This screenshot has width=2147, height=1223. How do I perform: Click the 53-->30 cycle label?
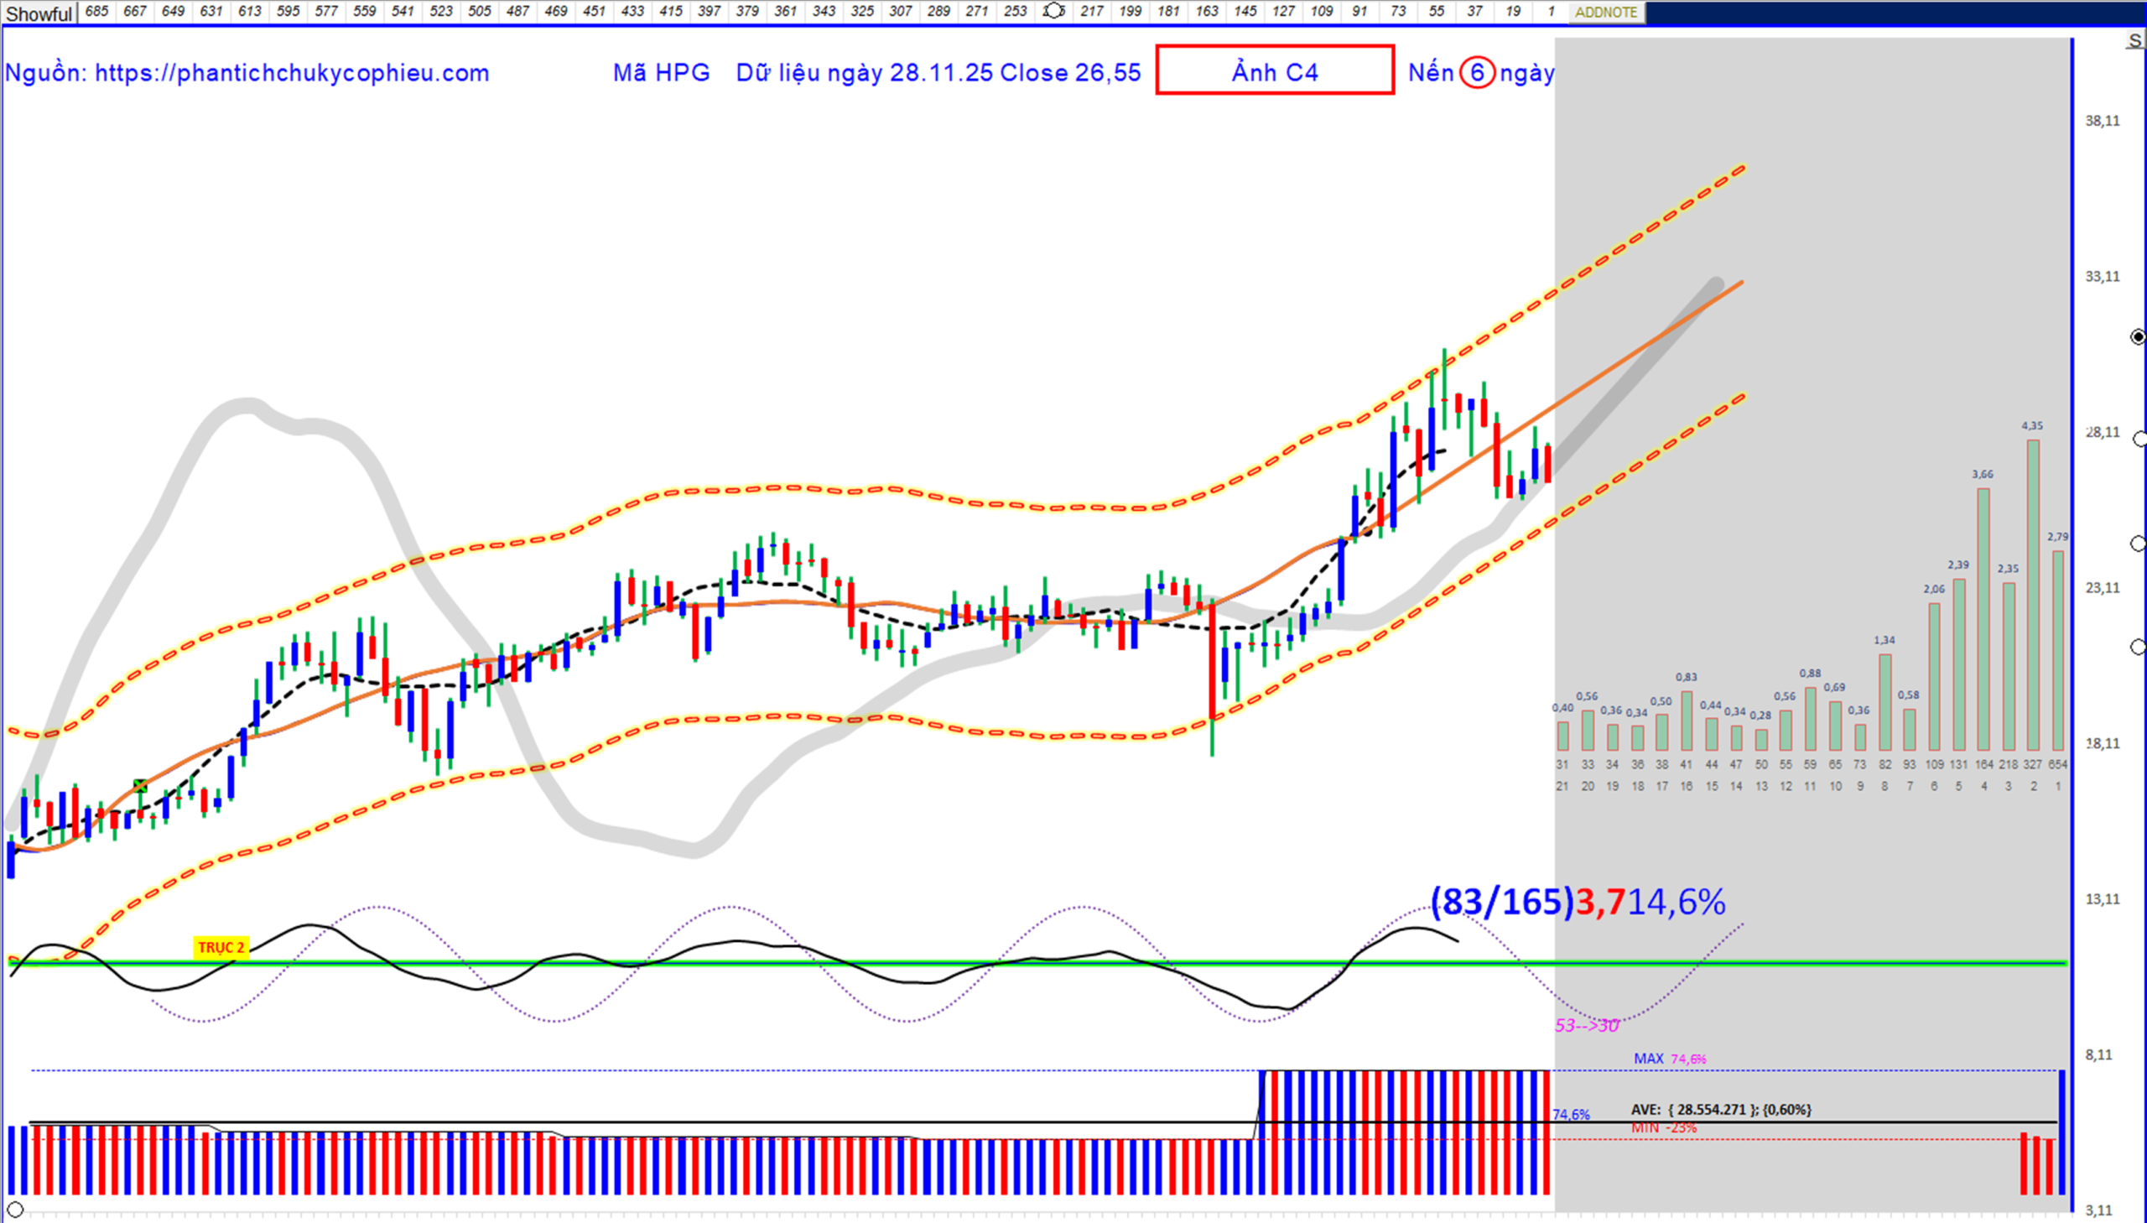click(1586, 1026)
